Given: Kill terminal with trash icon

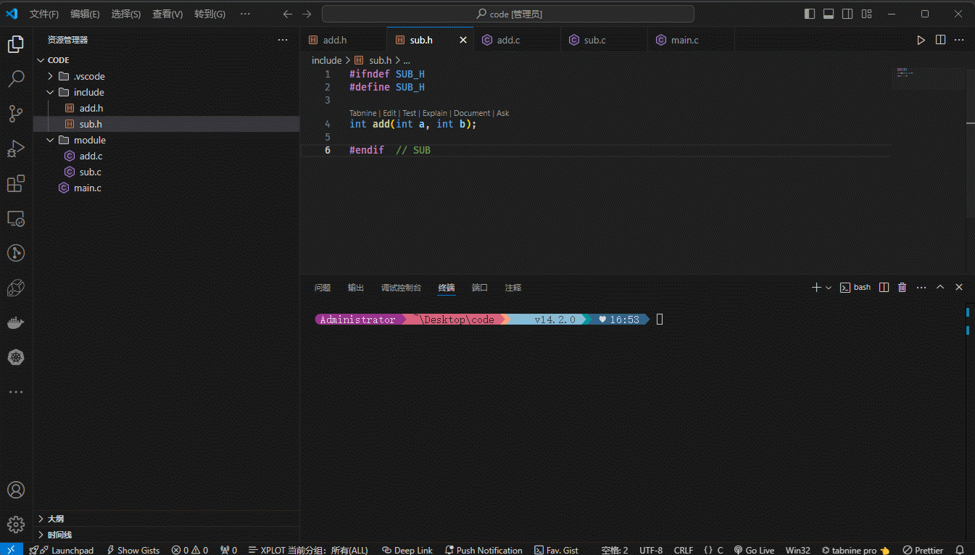Looking at the screenshot, I should 902,288.
